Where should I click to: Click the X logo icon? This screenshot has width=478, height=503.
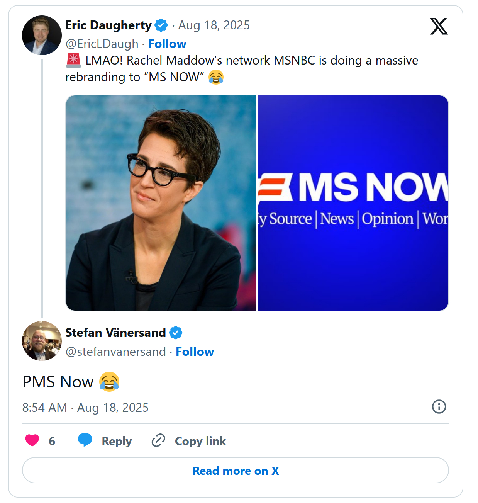(439, 26)
